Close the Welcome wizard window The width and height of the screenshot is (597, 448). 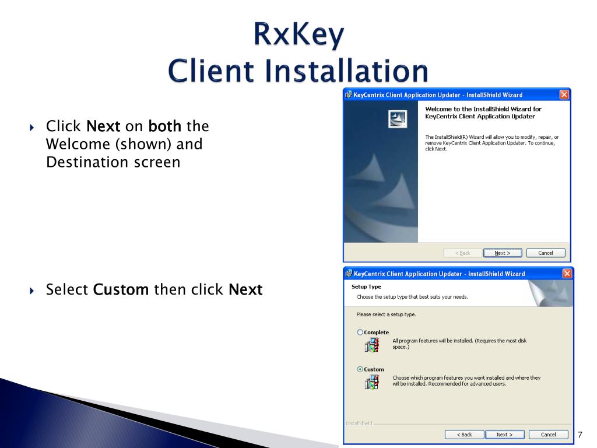coord(564,94)
